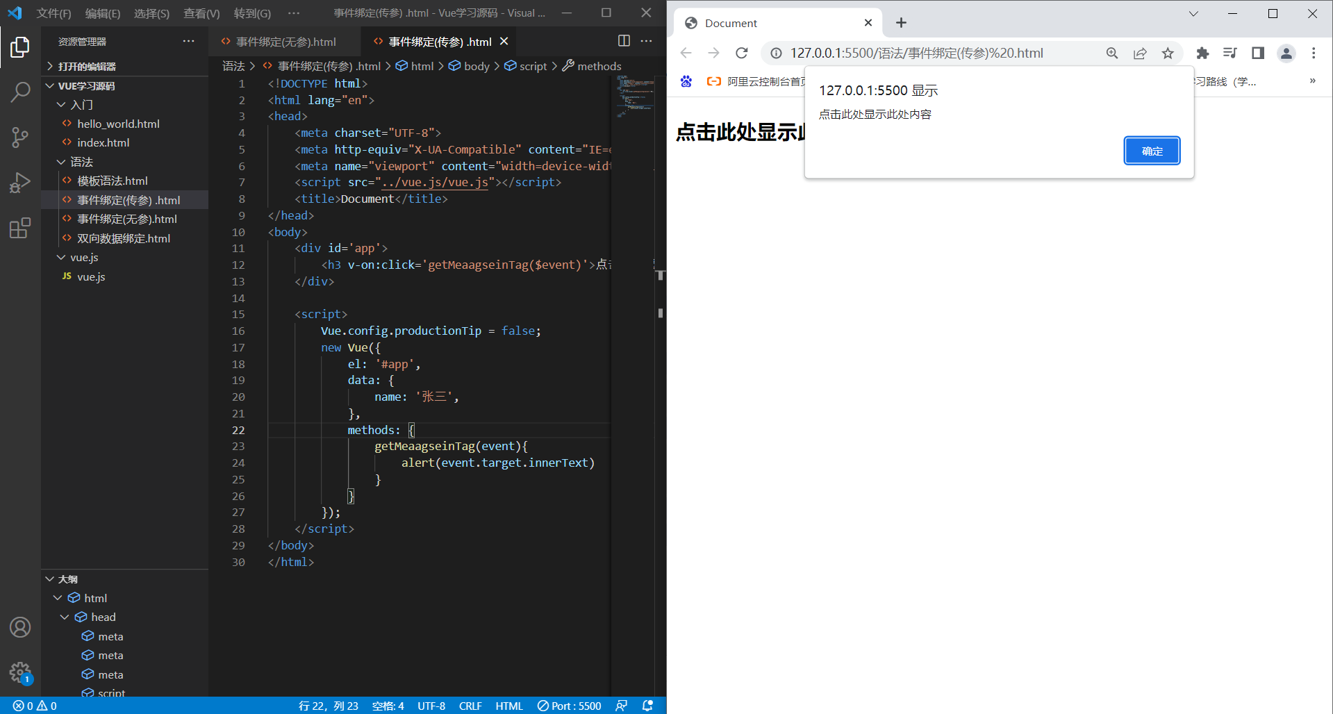The width and height of the screenshot is (1333, 714).
Task: Open new tab in Chrome
Action: point(901,23)
